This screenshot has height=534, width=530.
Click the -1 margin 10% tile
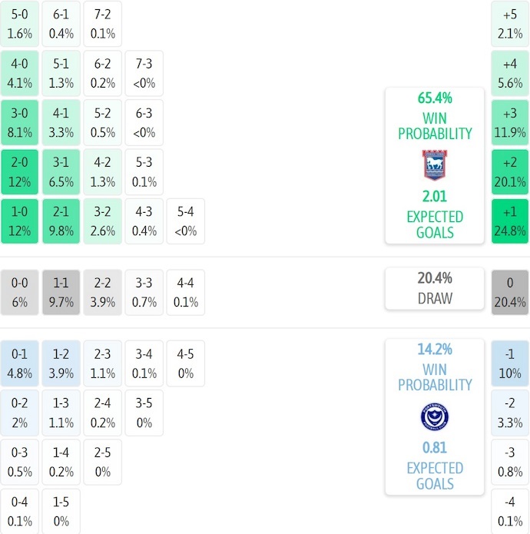point(510,363)
